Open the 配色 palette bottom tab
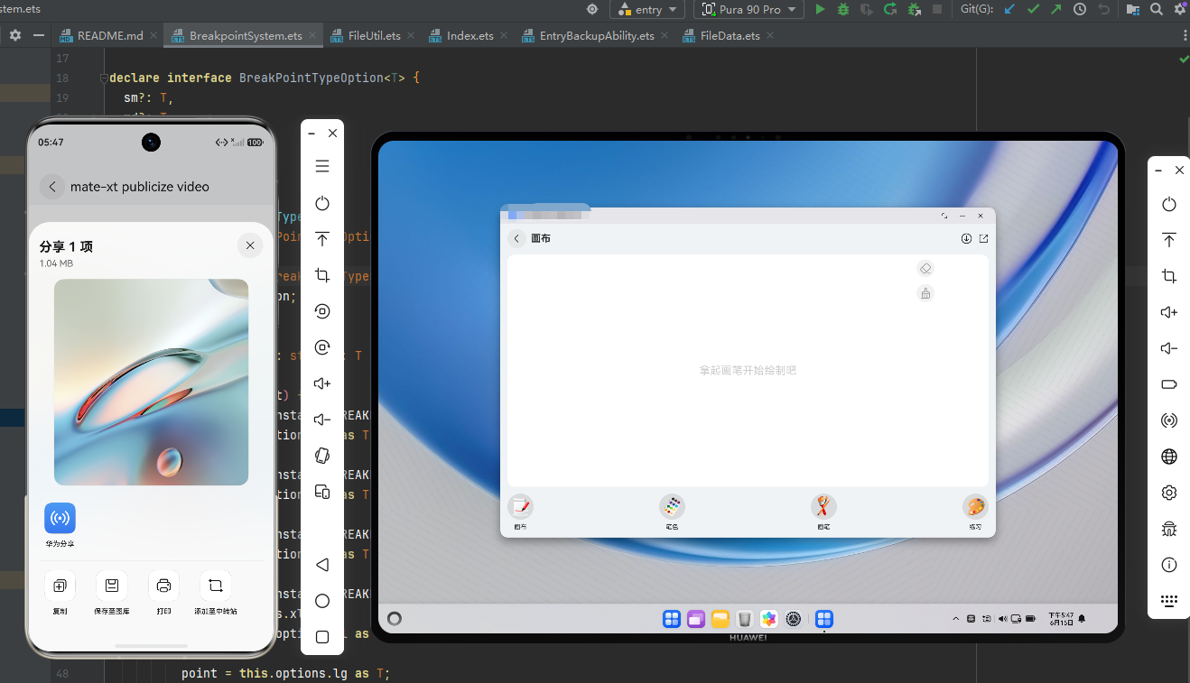Screen dimensions: 1190x683 coord(672,512)
